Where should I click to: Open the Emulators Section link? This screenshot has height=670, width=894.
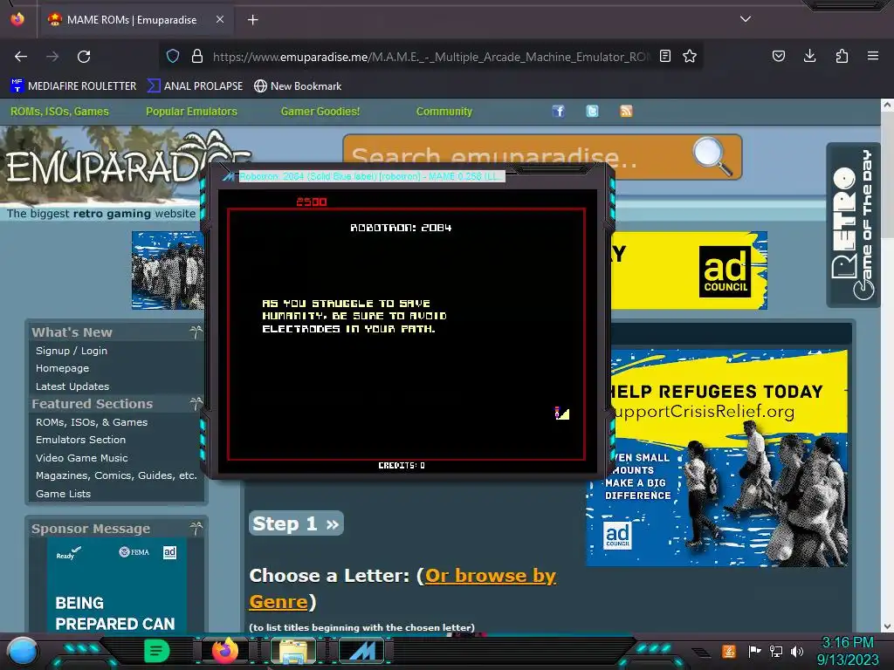80,440
